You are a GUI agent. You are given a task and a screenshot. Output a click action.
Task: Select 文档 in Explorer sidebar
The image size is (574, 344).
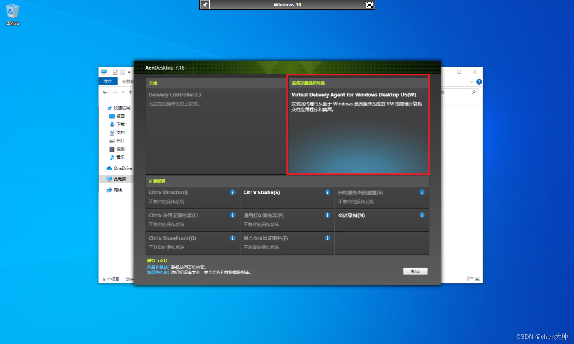[x=117, y=132]
